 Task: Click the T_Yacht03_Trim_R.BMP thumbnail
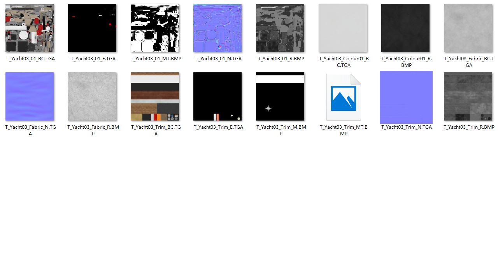click(468, 96)
